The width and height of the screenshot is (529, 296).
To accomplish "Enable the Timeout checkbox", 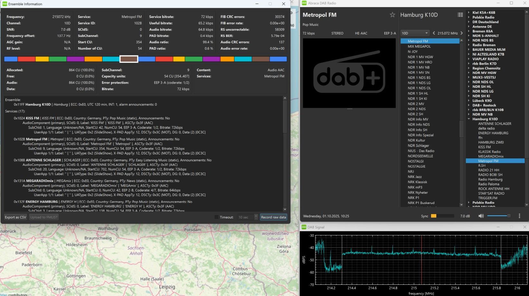I will (x=216, y=217).
